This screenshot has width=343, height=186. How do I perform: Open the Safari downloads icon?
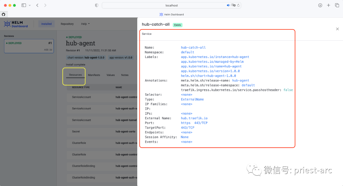tap(320, 5)
